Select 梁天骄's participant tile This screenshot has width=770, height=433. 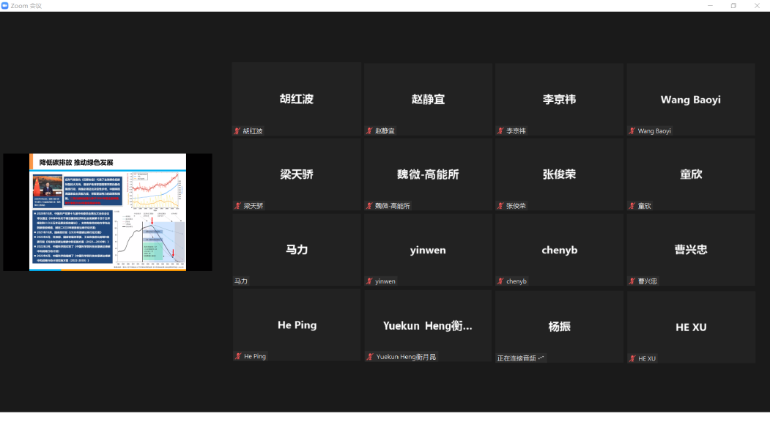coord(296,174)
